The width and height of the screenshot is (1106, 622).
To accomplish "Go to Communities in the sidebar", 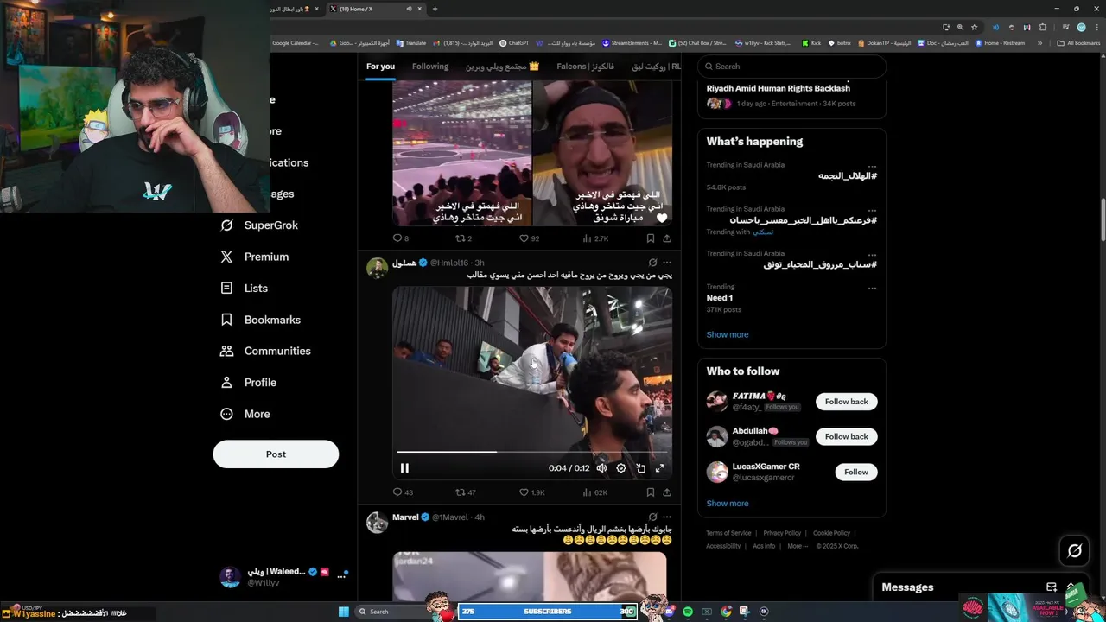I will click(x=266, y=352).
